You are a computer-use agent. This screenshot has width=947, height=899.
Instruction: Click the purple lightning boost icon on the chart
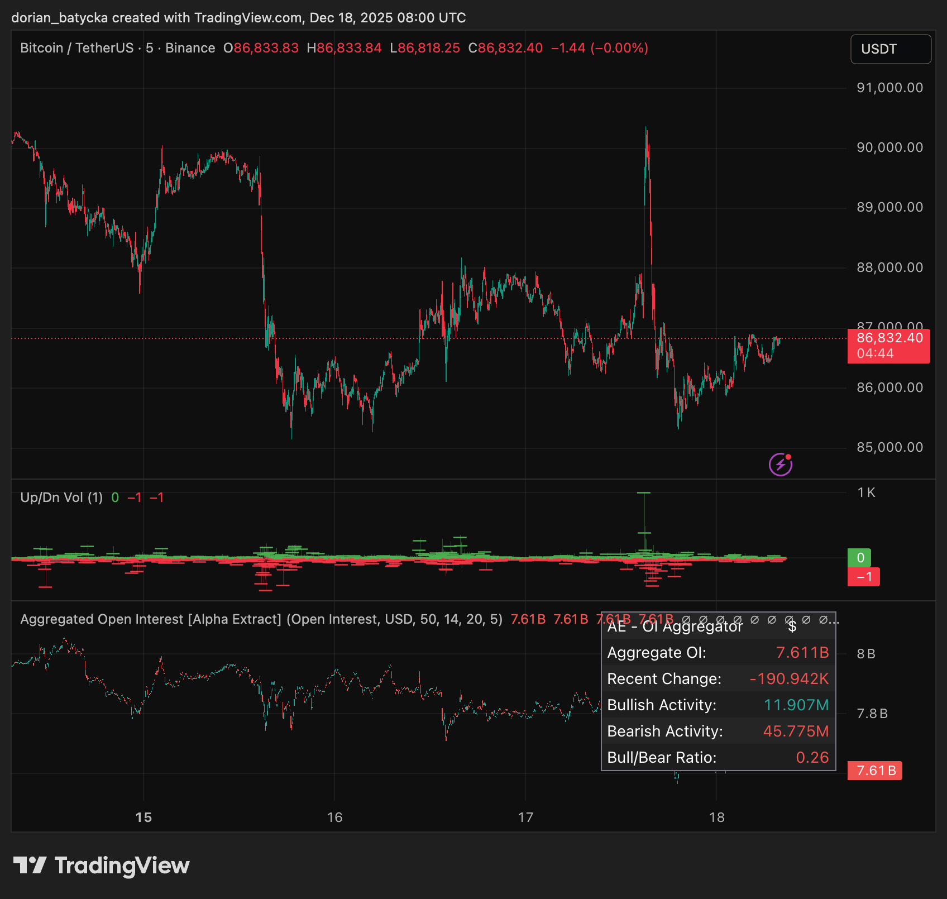tap(779, 465)
